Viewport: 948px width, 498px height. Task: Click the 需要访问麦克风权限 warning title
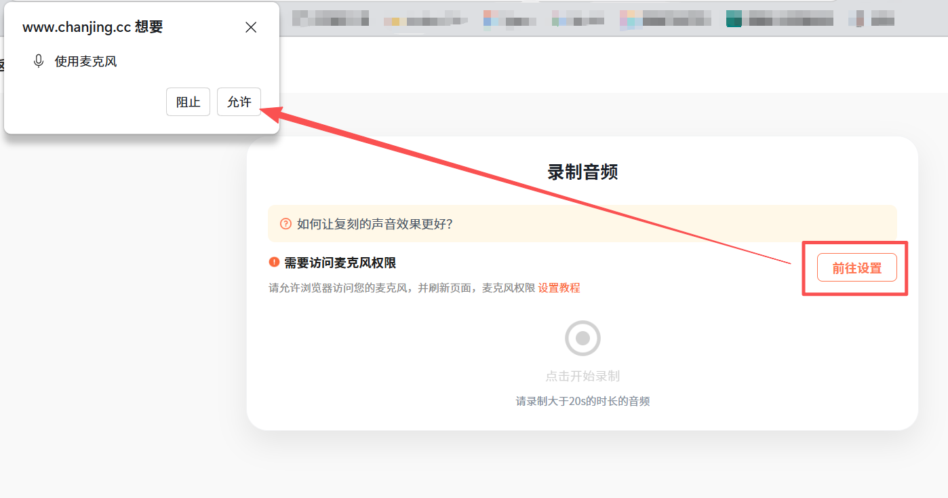(340, 263)
